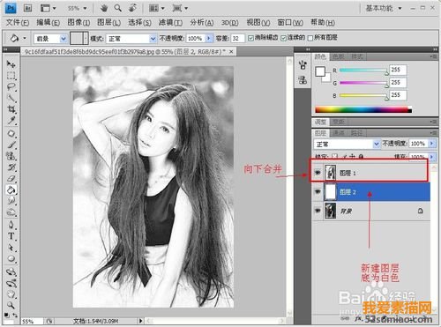
Task: Open the 图层(L) menu
Action: click(x=108, y=22)
